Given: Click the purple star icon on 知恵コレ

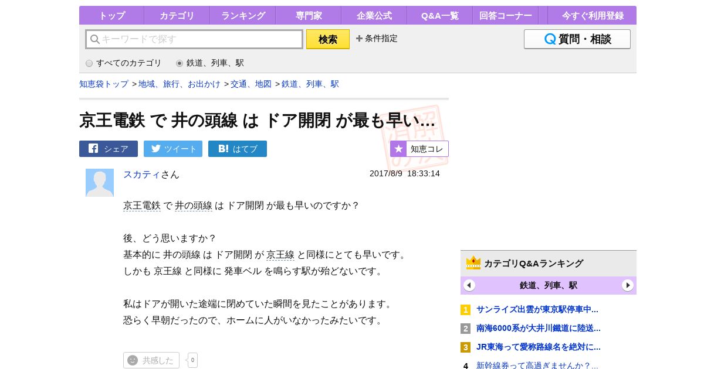Looking at the screenshot, I should click(398, 149).
